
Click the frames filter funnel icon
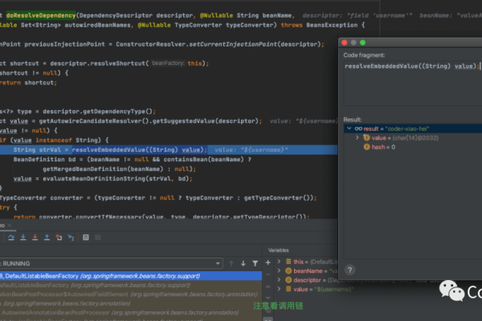click(255, 263)
